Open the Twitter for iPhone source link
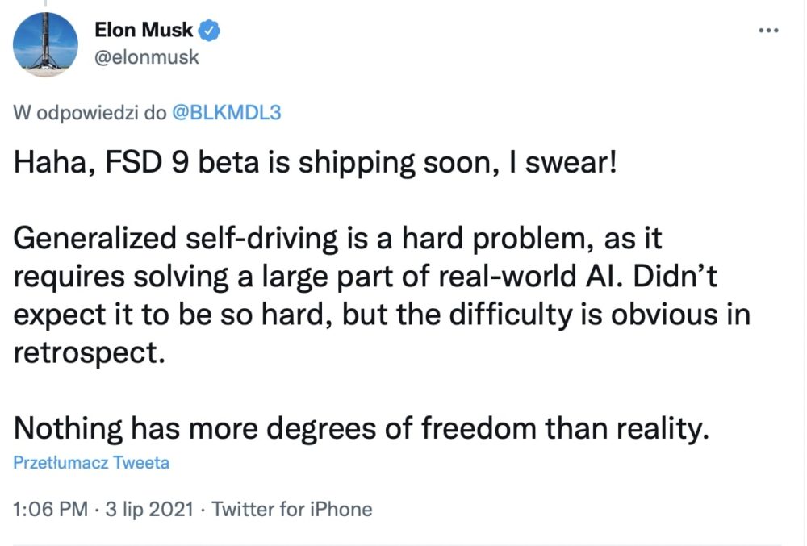Screen dimensions: 807x546 click(x=292, y=509)
